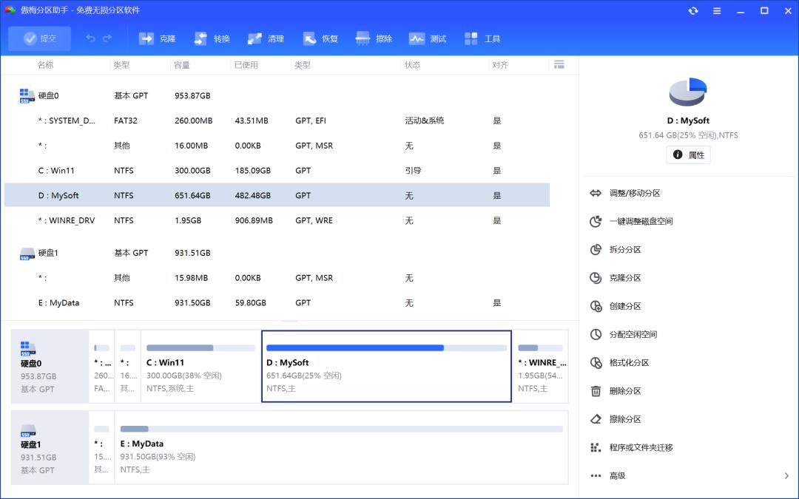
Task: Choose 调整/移动分区 from the side panel
Action: [x=634, y=193]
